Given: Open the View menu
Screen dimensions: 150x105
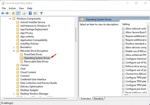Looking at the screenshot, I should (x=21, y=8).
